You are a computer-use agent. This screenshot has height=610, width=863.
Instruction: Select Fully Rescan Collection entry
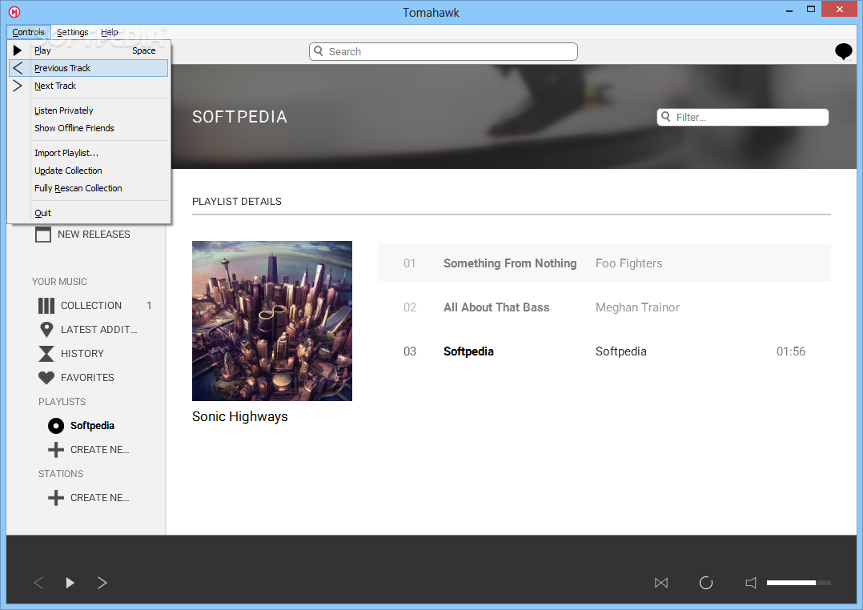89,188
